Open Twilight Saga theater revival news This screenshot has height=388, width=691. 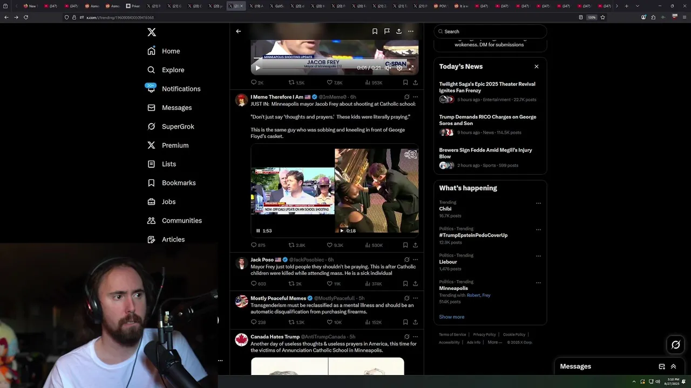[490, 92]
